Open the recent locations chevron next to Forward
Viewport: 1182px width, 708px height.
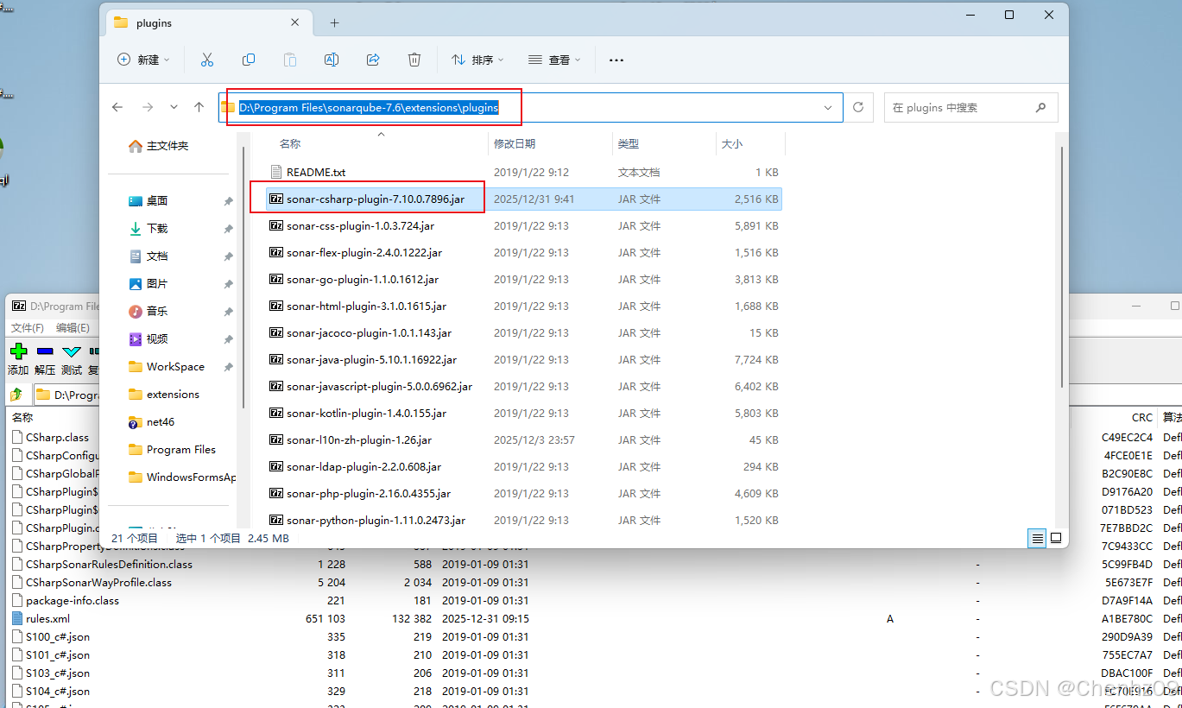click(x=174, y=107)
